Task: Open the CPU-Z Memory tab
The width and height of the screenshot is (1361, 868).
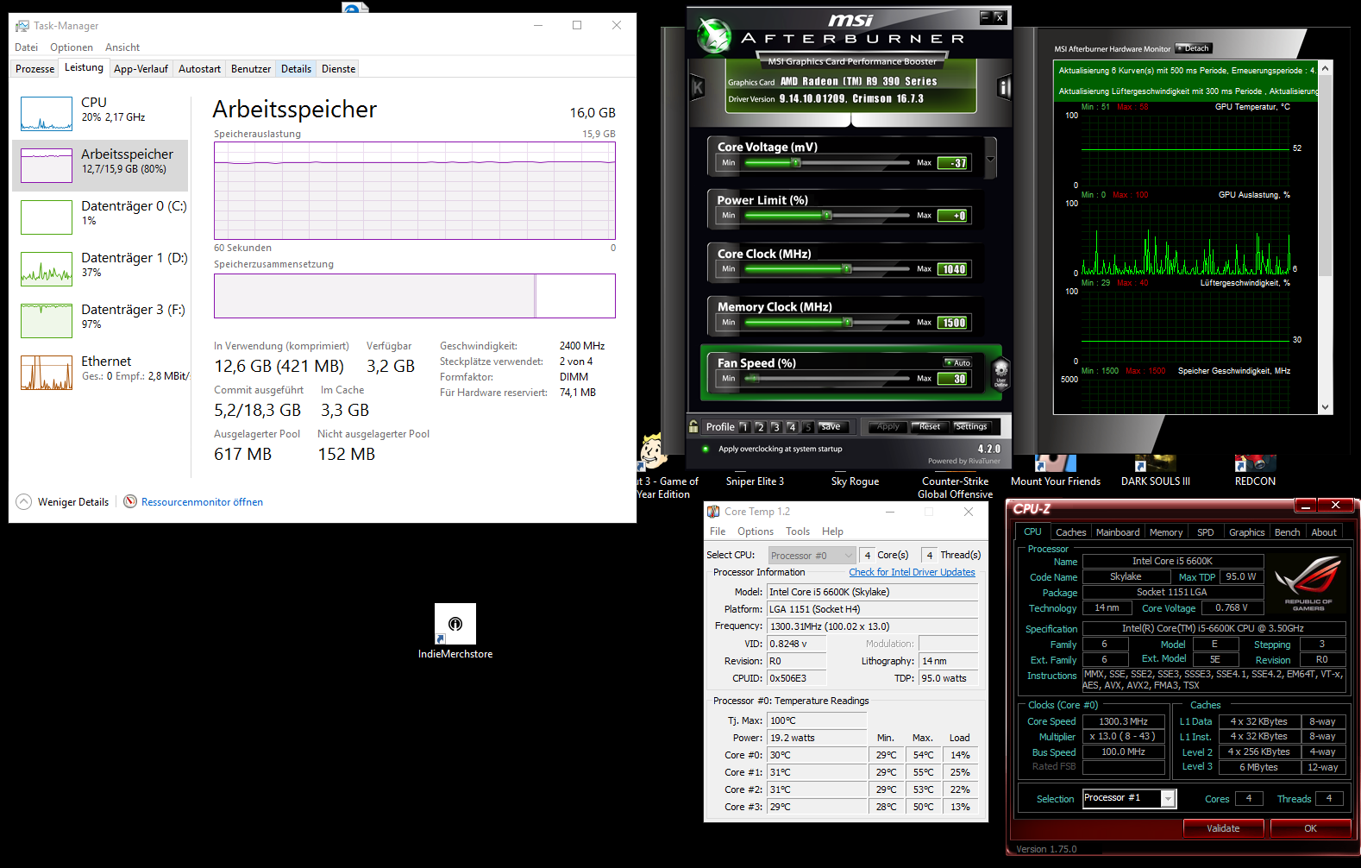Action: tap(1166, 532)
